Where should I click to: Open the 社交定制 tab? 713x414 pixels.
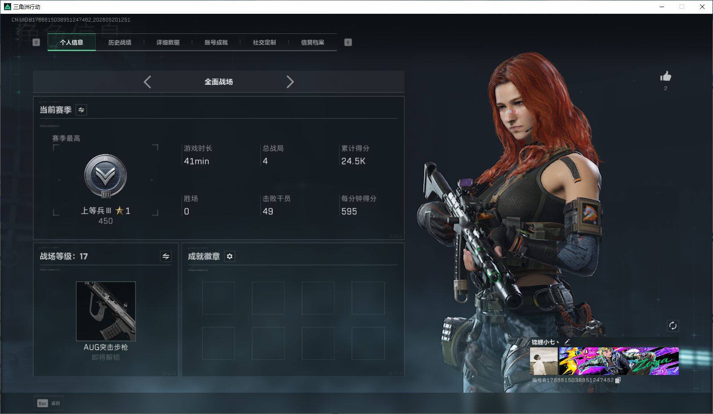pos(264,42)
